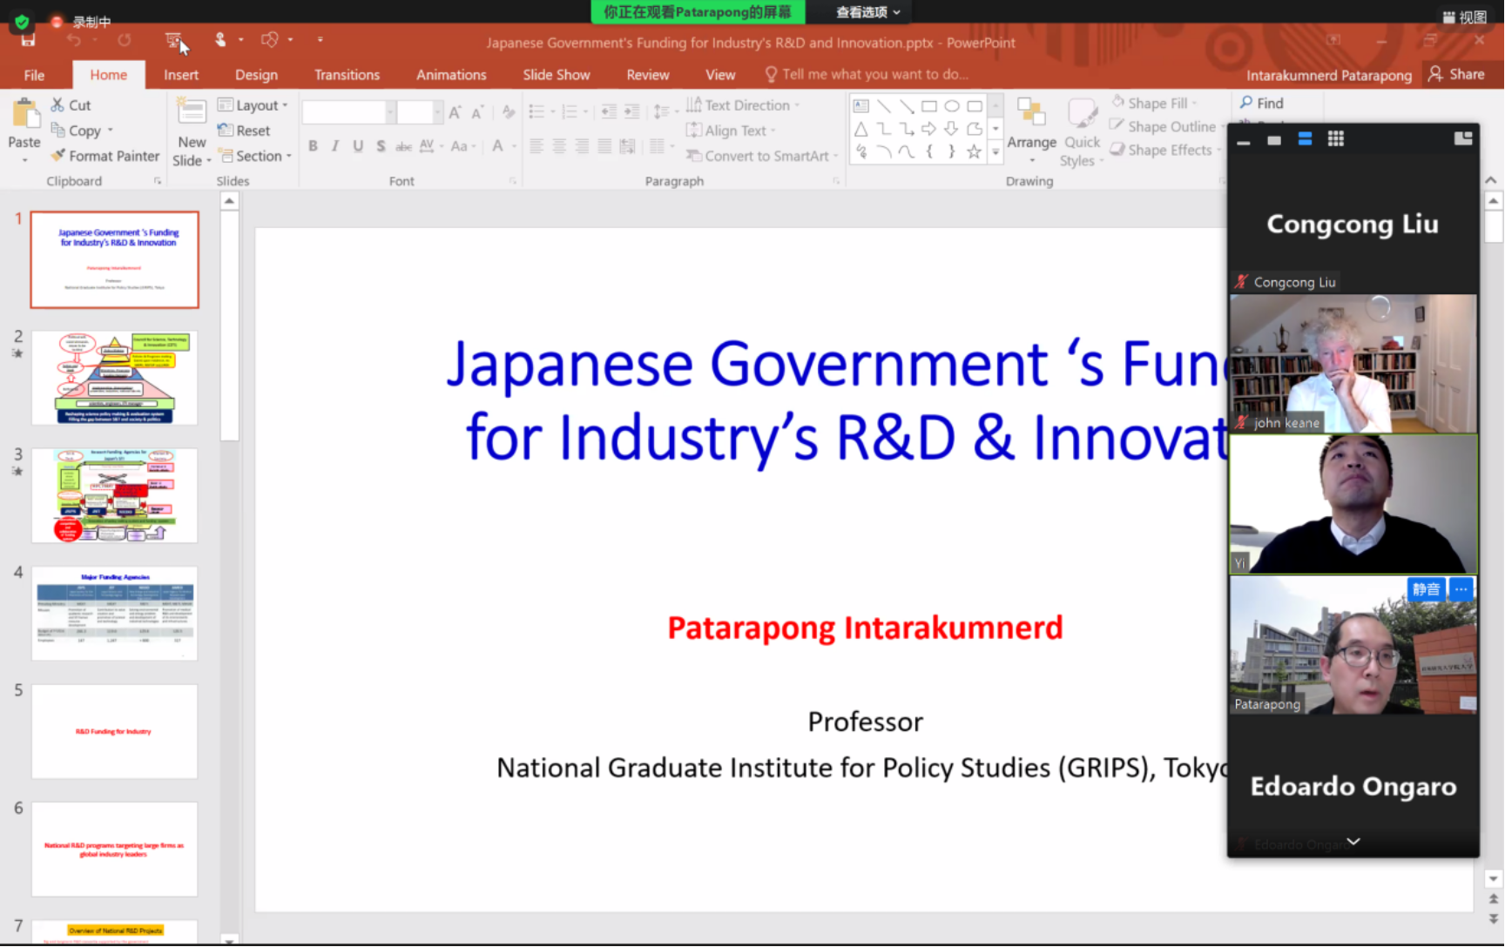Viewport: 1505px width, 947px height.
Task: Click the blue 静音 mute button
Action: pos(1426,589)
